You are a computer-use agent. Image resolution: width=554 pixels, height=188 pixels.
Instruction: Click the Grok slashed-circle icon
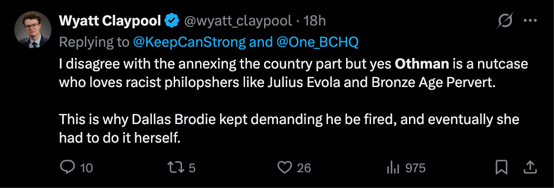tap(505, 21)
